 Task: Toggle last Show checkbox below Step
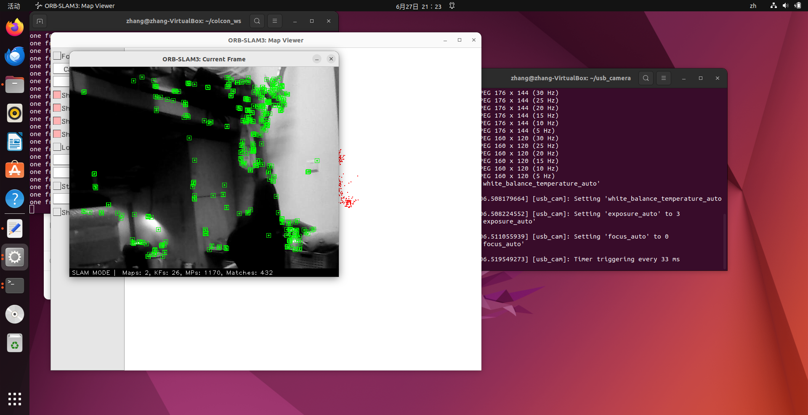pos(57,212)
